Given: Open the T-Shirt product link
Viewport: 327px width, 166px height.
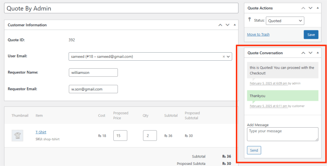Looking at the screenshot, I should point(41,132).
